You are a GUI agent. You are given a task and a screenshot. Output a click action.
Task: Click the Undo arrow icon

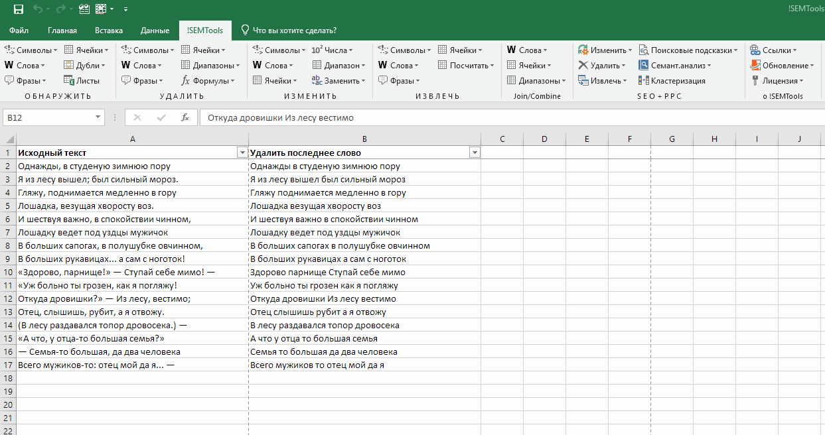pos(38,9)
